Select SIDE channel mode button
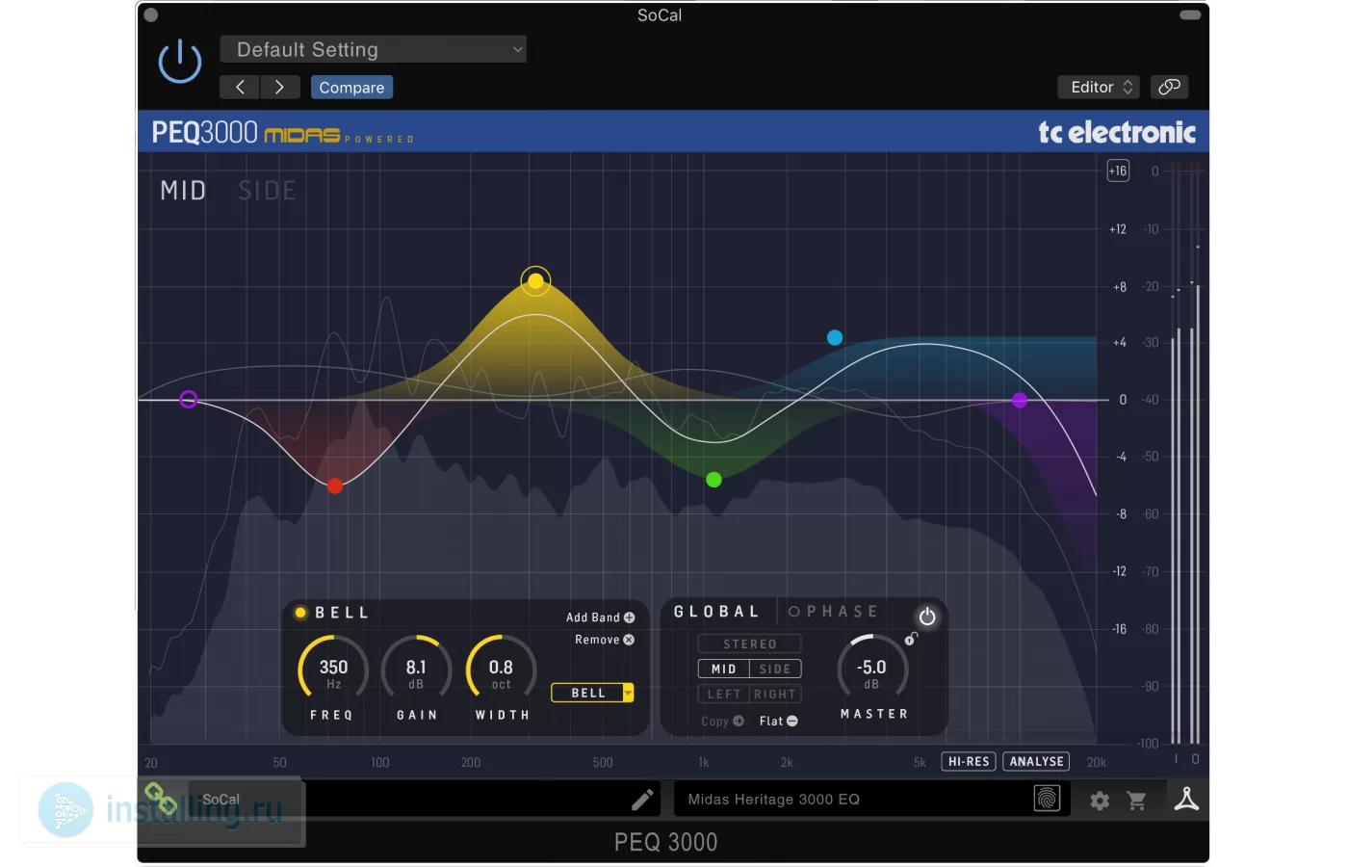The height and width of the screenshot is (867, 1348). 775,669
